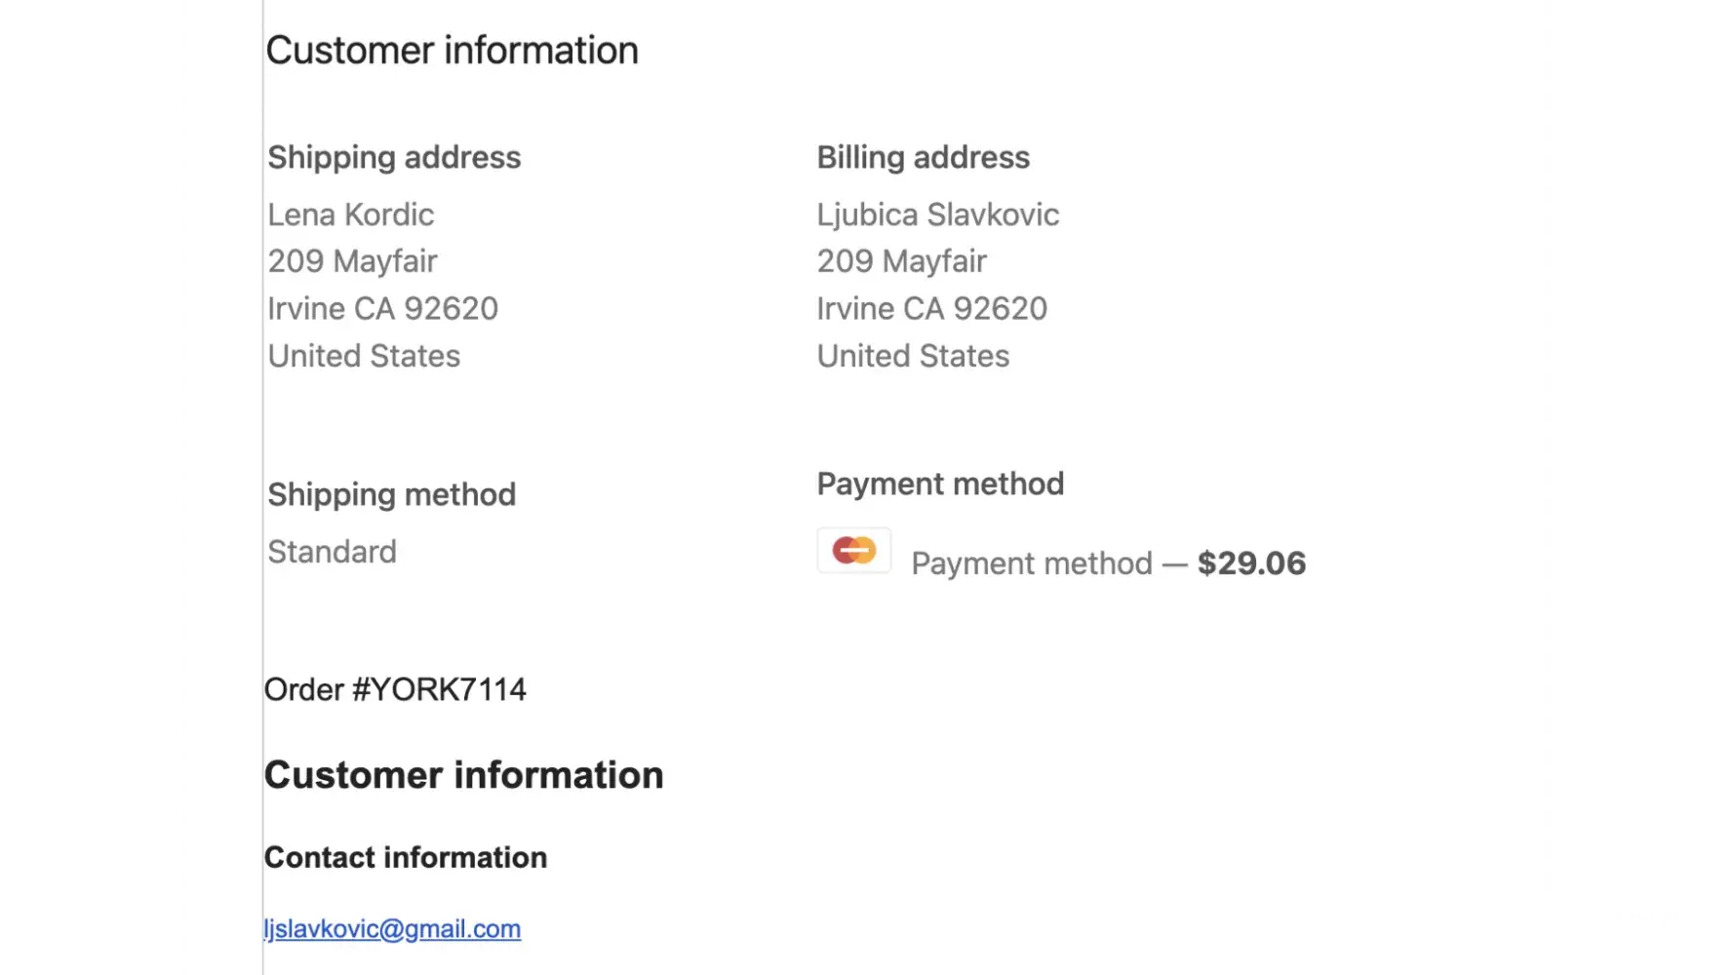Click the Shipping address heading
Screen dimensions: 1734x975
pyautogui.click(x=394, y=158)
